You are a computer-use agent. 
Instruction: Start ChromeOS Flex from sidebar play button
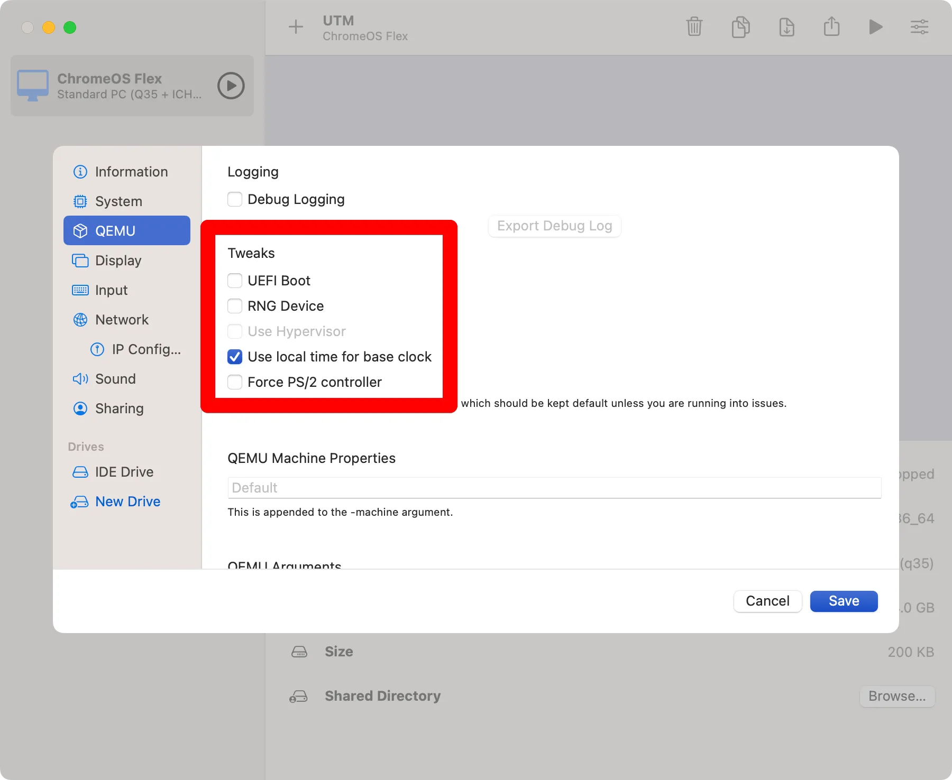click(x=231, y=86)
